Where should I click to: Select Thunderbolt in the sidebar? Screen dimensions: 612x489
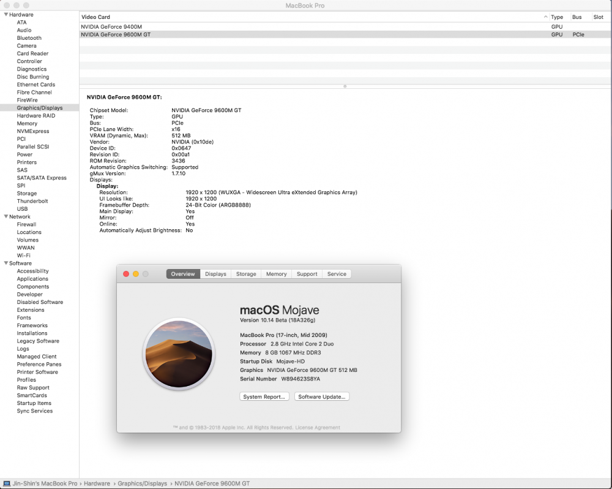[x=32, y=201]
